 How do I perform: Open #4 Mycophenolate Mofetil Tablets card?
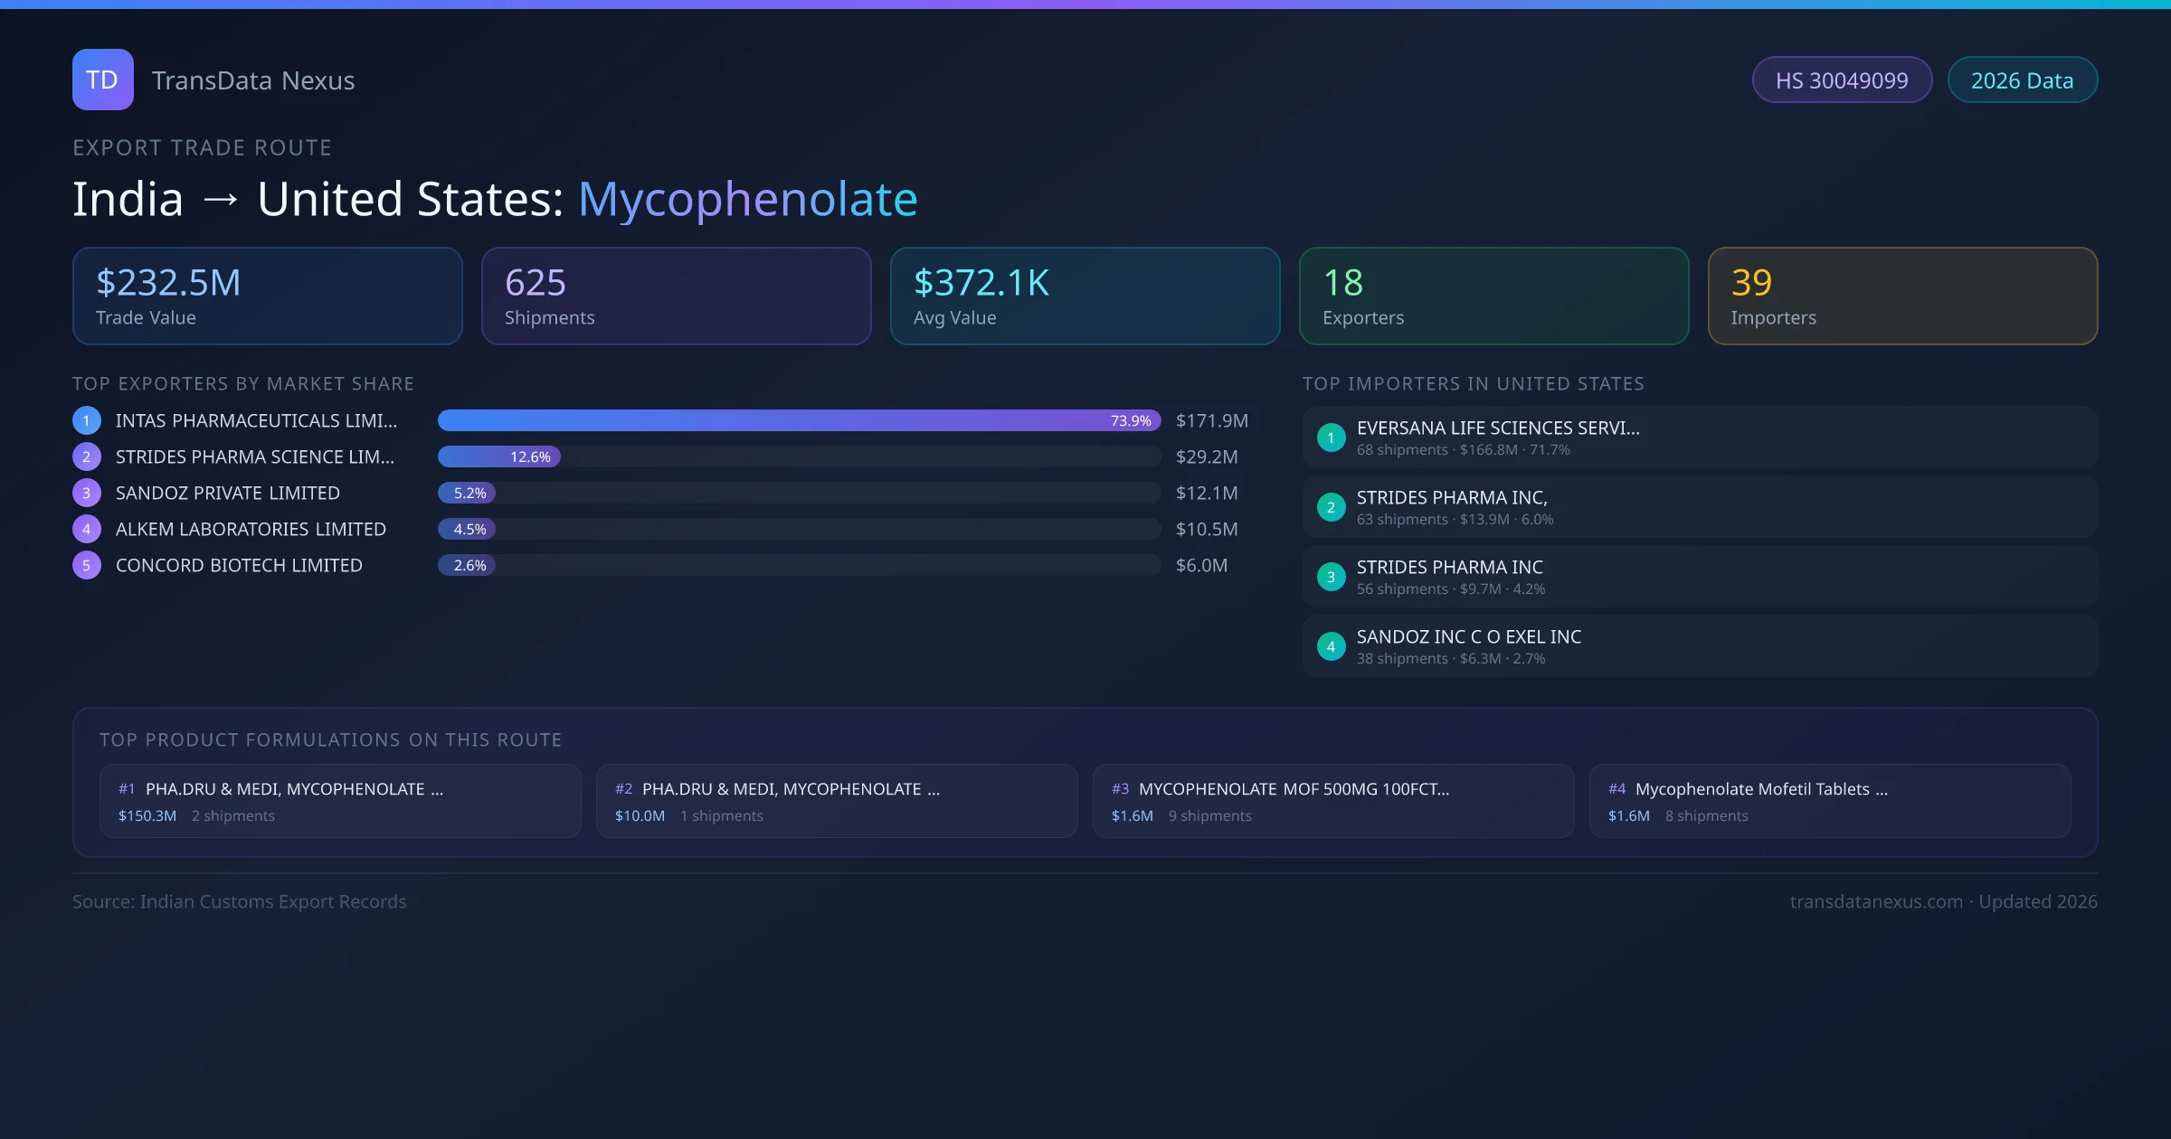click(x=1829, y=801)
